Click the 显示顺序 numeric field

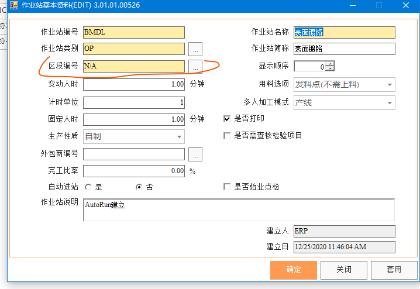pyautogui.click(x=310, y=67)
